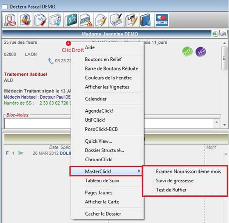Open Calendrier from the menu

coord(96,99)
